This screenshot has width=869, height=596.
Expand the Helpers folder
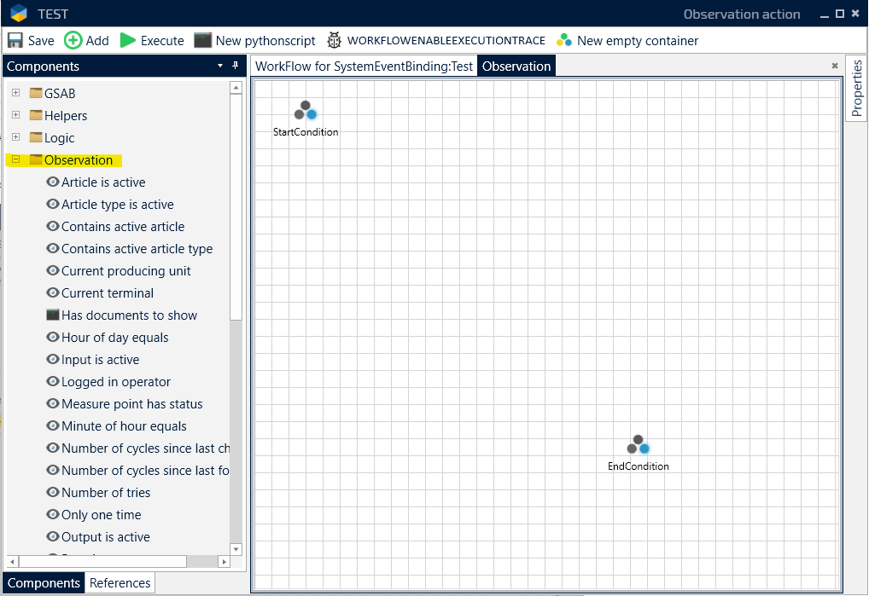point(15,114)
